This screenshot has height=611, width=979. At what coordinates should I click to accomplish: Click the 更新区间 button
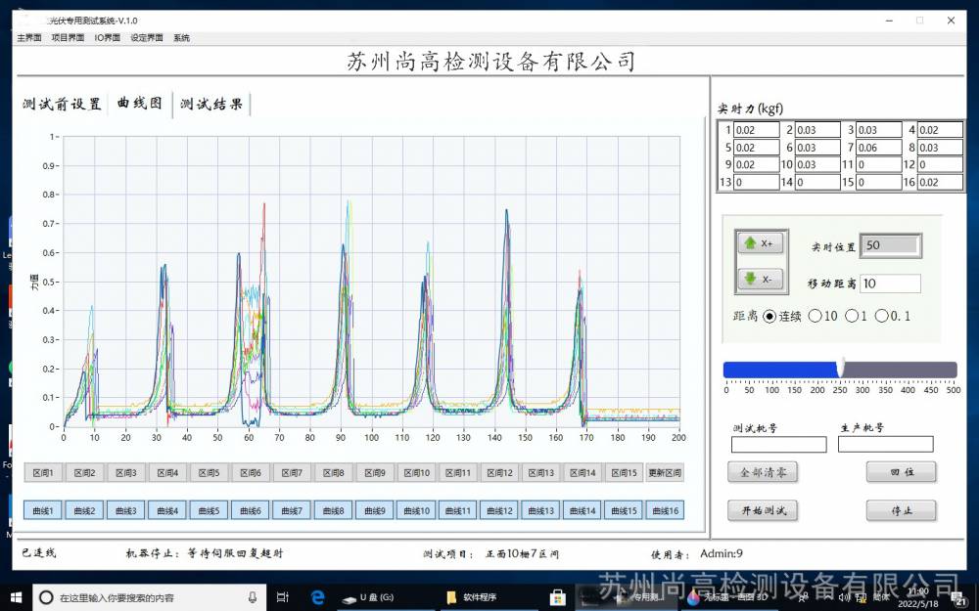pos(665,472)
